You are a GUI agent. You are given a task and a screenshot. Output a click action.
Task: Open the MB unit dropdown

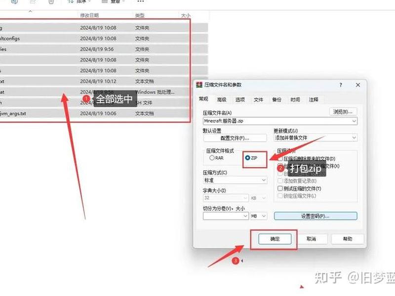click(x=258, y=216)
